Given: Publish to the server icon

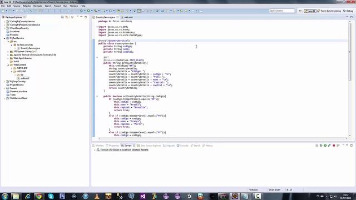Looking at the screenshot, I should tap(338, 146).
